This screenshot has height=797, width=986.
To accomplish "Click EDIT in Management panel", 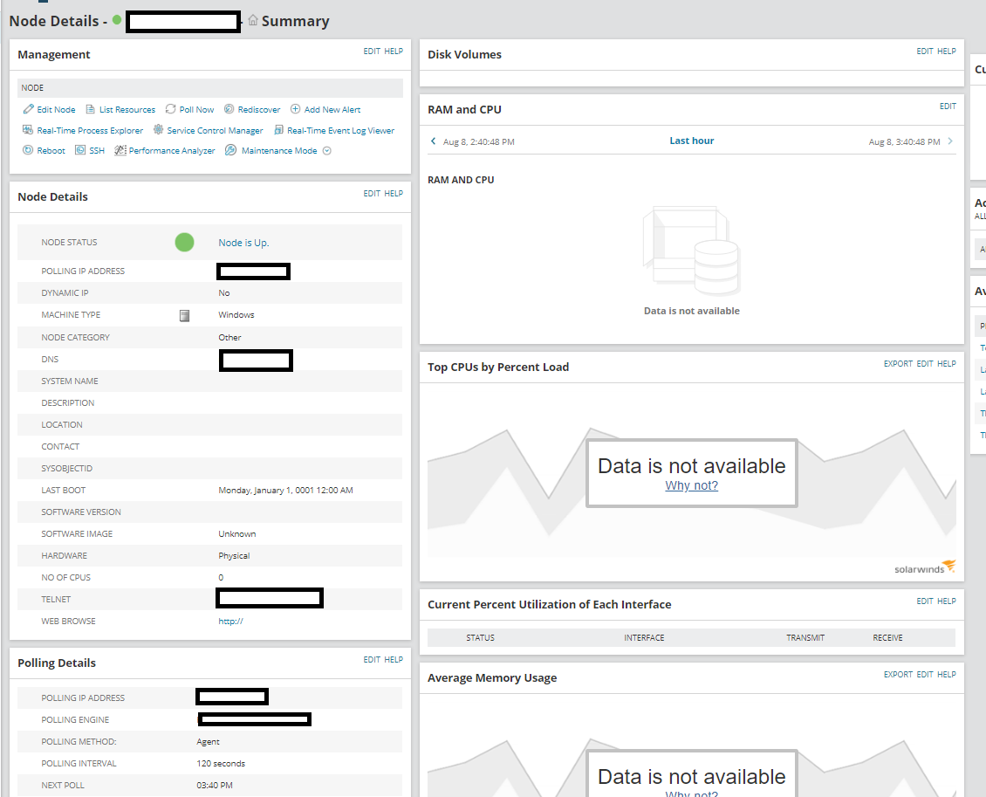I will tap(372, 51).
